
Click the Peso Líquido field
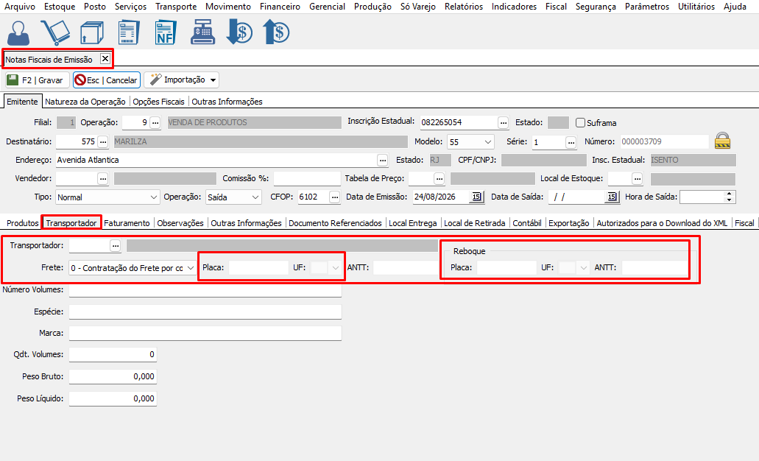[113, 398]
